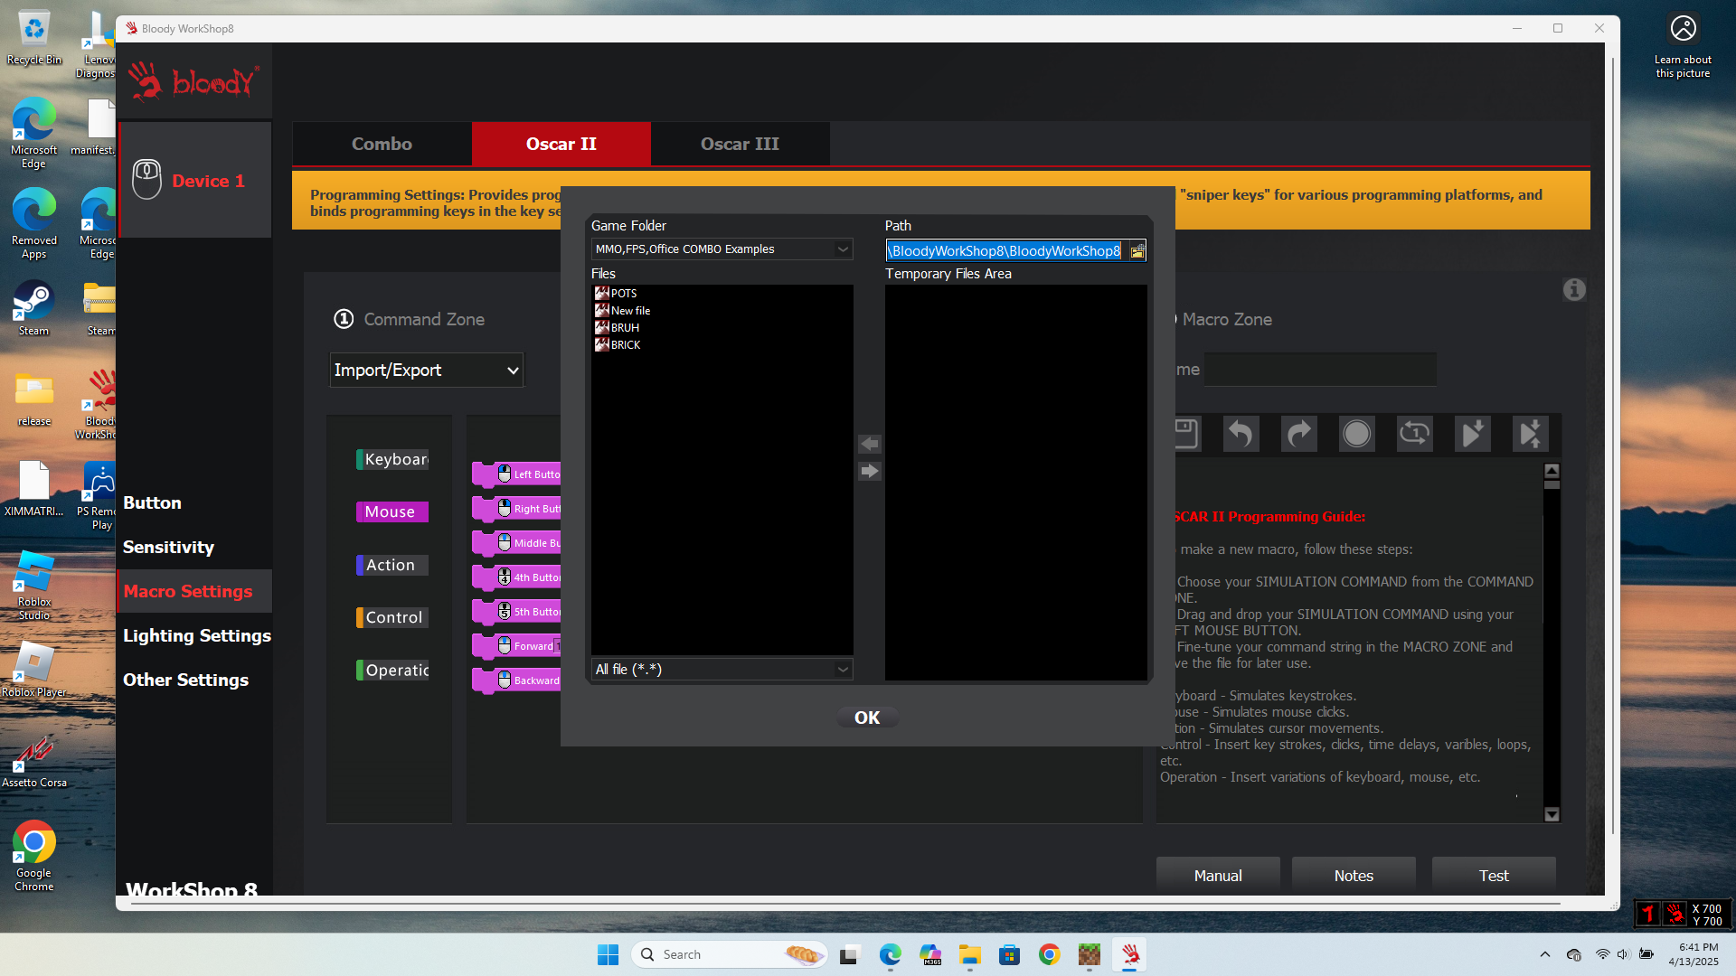The image size is (1736, 976).
Task: Click the undo arrow in Macro Zone
Action: tap(1241, 435)
